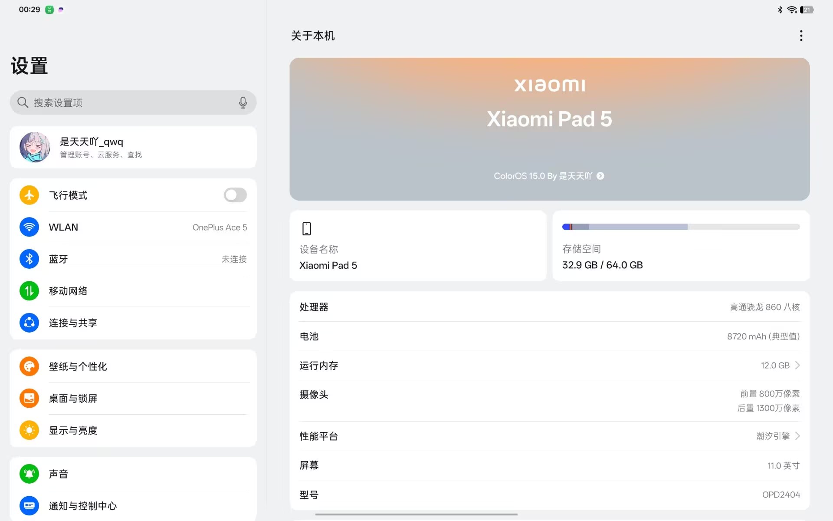Click the 搜索设置项 search field
Image resolution: width=833 pixels, height=521 pixels.
point(133,102)
